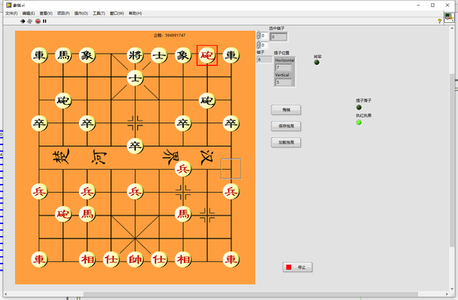Toggle the 执红执黑 green LED indicator
The width and height of the screenshot is (458, 300).
click(359, 122)
